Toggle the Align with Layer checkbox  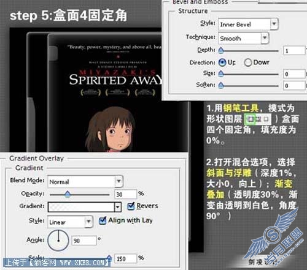103,220
